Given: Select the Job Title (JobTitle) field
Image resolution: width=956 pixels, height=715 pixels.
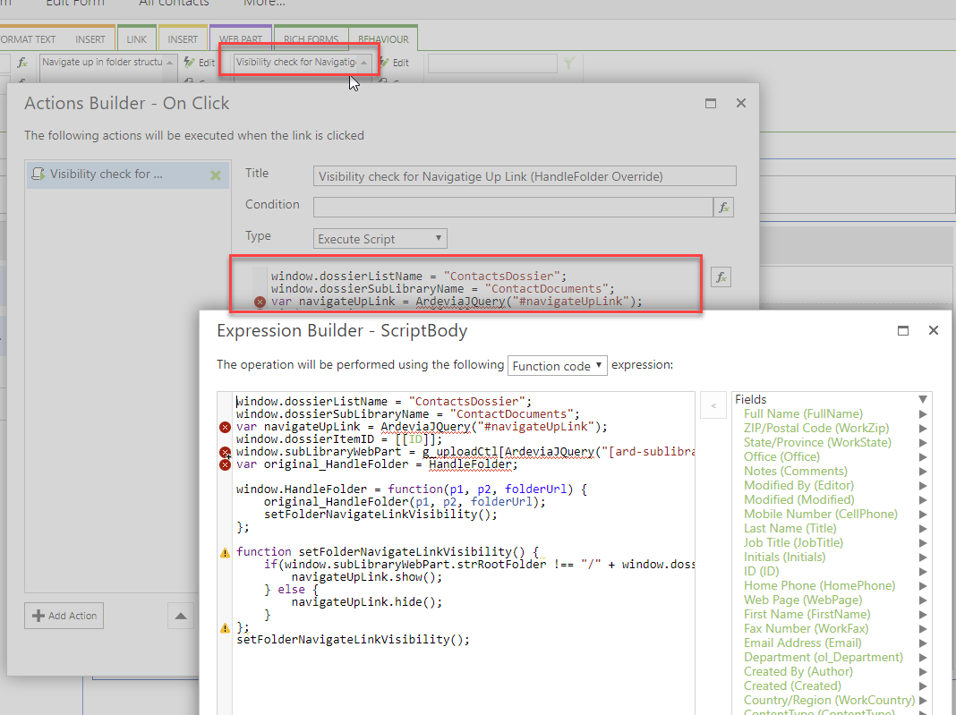Looking at the screenshot, I should click(793, 542).
